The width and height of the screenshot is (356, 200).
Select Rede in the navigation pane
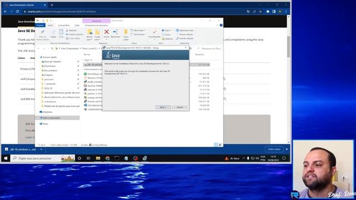click(44, 124)
